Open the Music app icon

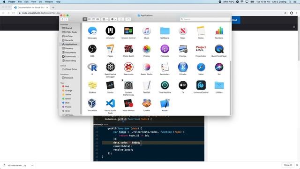tap(147, 31)
